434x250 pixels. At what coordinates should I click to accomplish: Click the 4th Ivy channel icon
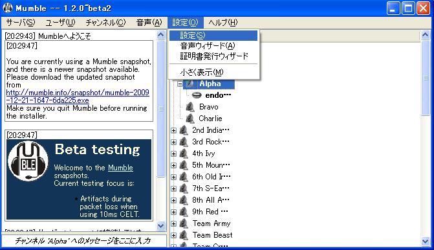pyautogui.click(x=184, y=153)
